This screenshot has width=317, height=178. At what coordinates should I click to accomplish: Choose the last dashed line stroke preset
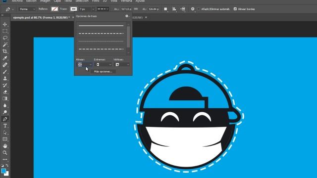click(x=101, y=49)
